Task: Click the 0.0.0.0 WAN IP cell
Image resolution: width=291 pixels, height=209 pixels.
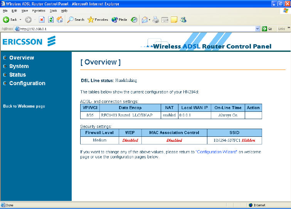Action: coord(195,115)
